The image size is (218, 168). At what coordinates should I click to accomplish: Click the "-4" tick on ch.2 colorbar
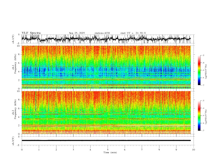click(x=203, y=108)
